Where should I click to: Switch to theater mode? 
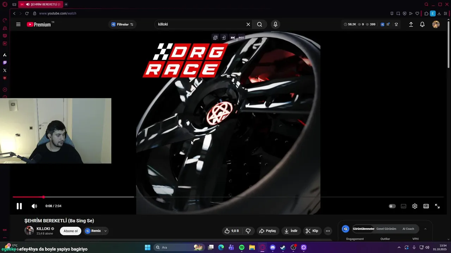(x=426, y=206)
